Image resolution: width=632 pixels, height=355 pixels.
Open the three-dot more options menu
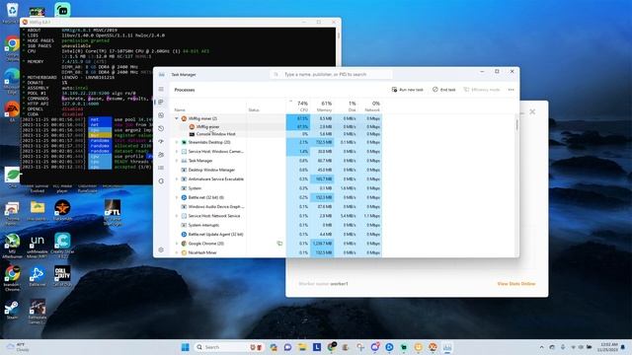pos(512,90)
